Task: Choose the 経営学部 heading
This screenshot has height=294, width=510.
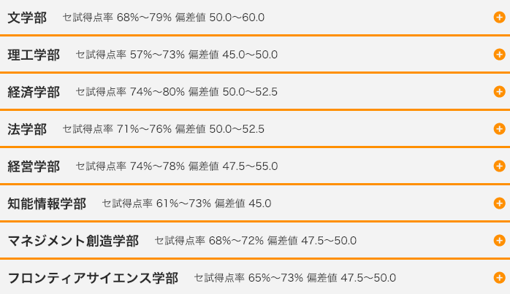Action: (34, 166)
